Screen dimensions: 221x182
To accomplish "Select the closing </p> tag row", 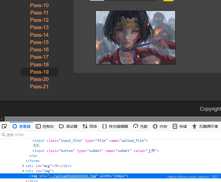I will [33, 156].
